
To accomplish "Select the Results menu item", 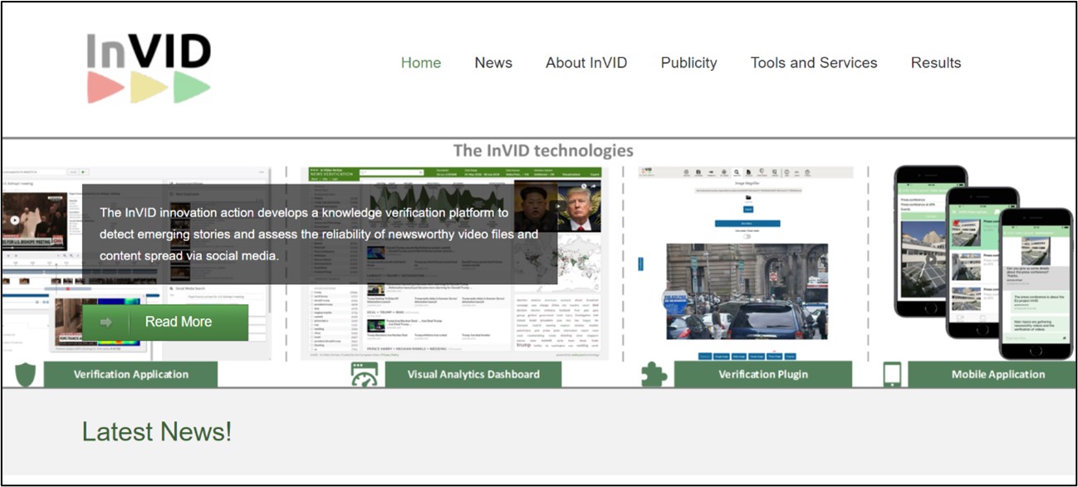I will (935, 63).
